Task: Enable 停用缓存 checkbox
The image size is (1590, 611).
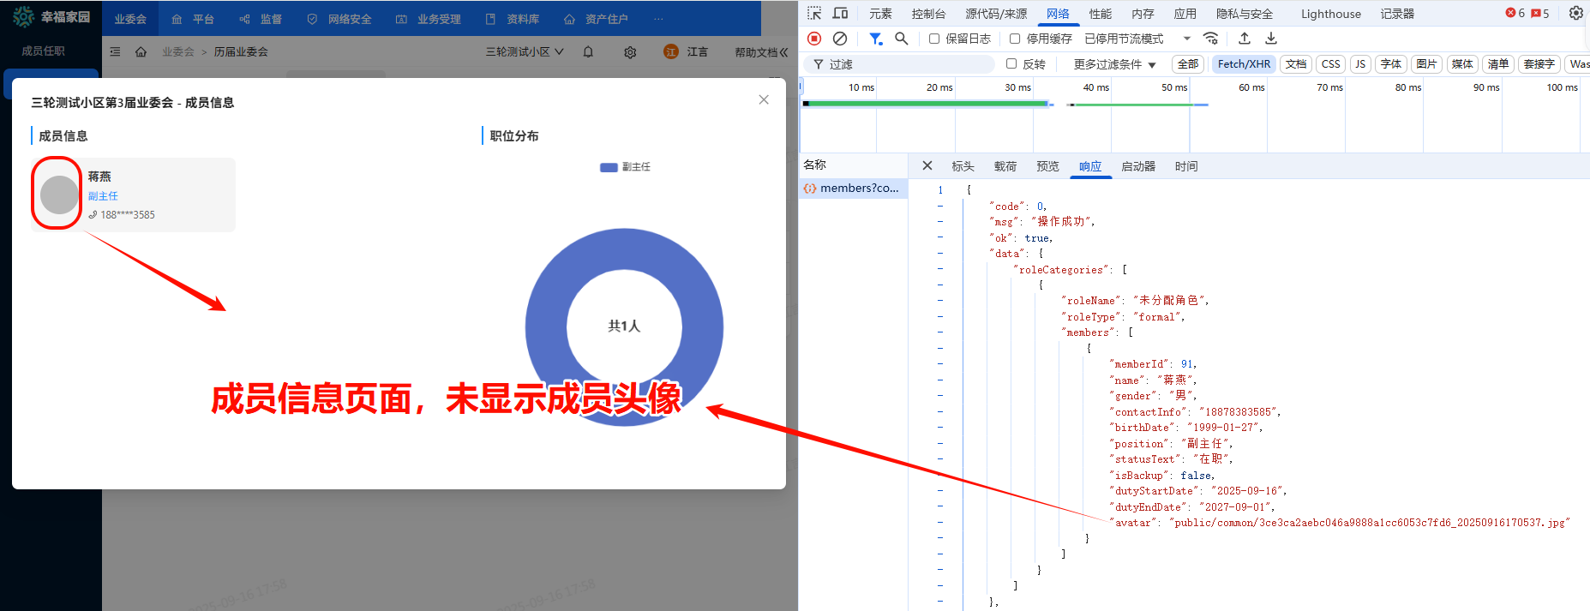Action: 1015,39
